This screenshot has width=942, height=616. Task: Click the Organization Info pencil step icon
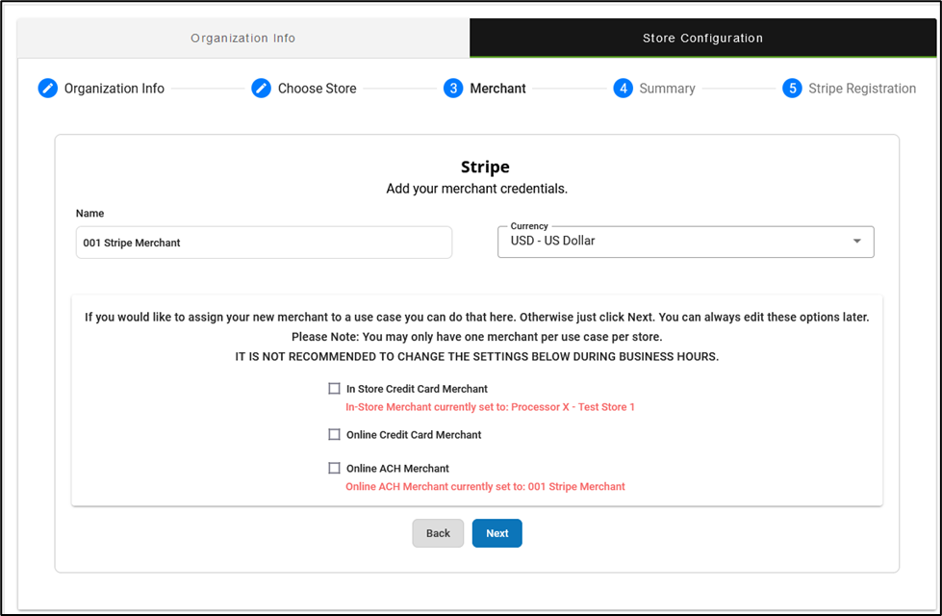48,89
